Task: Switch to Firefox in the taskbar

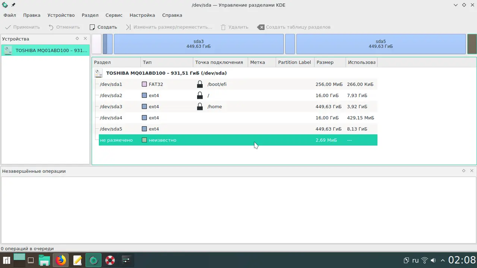Action: coord(61,260)
